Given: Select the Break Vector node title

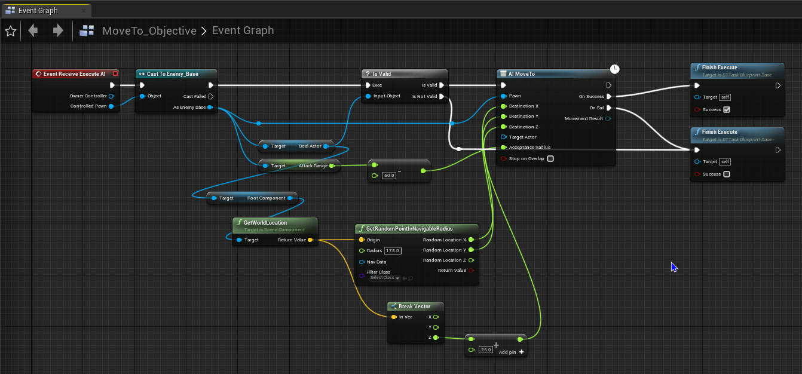Looking at the screenshot, I should coord(414,306).
